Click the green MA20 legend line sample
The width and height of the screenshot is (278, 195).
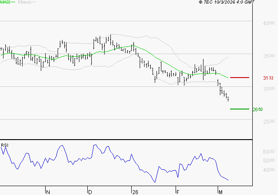(13, 3)
